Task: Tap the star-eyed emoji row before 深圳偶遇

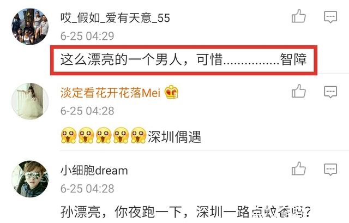Action: point(103,135)
